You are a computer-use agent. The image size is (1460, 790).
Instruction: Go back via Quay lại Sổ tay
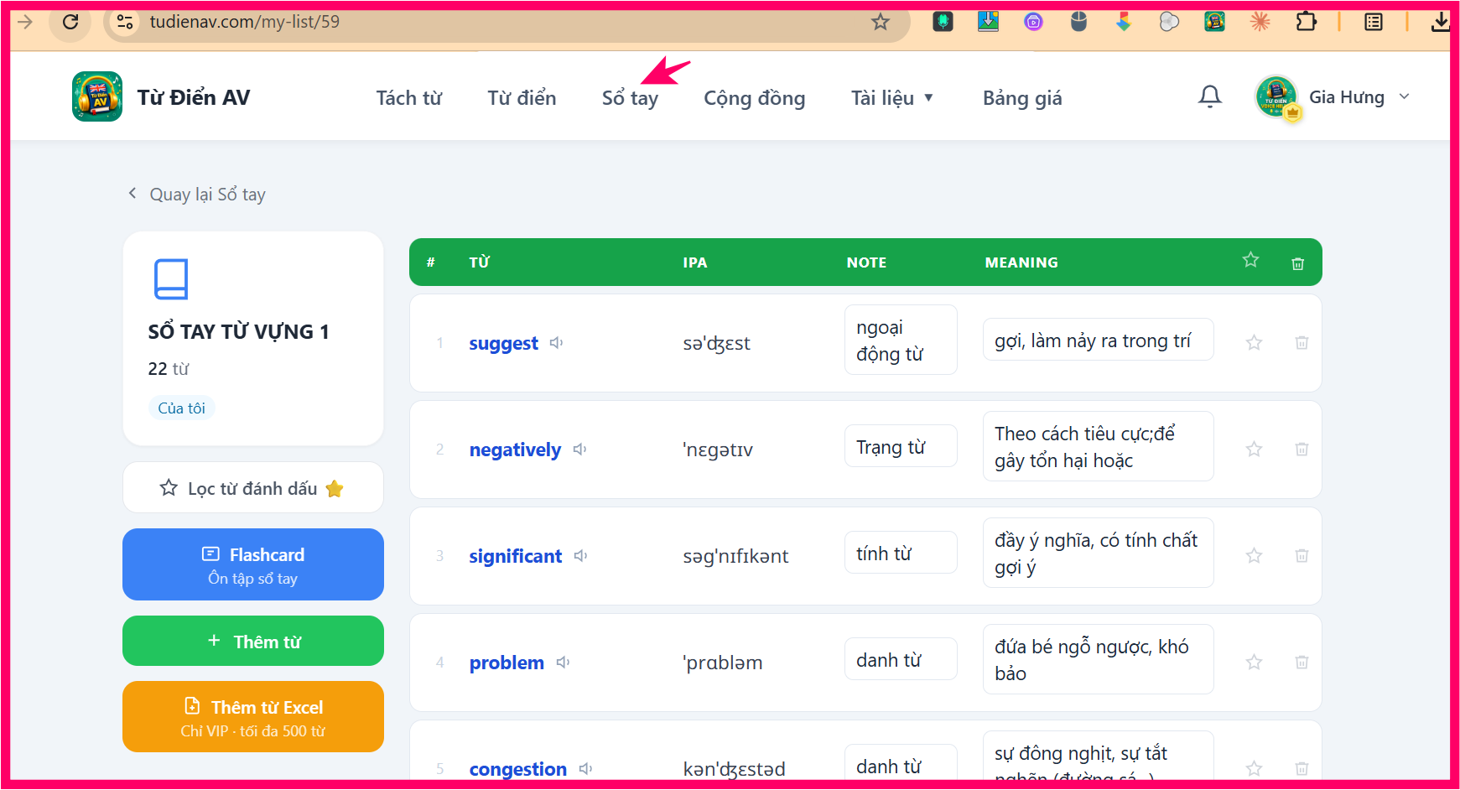pyautogui.click(x=196, y=195)
